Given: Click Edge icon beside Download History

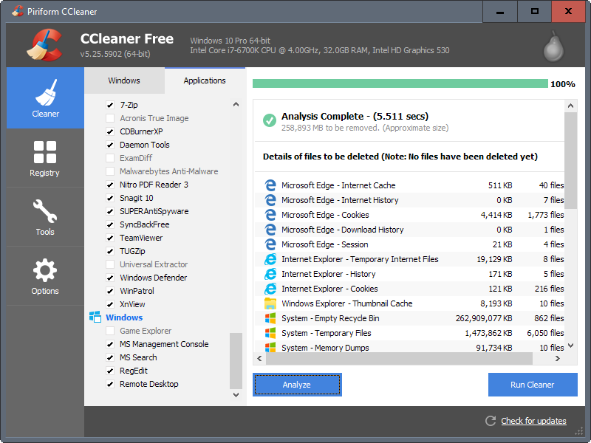Looking at the screenshot, I should pyautogui.click(x=270, y=230).
